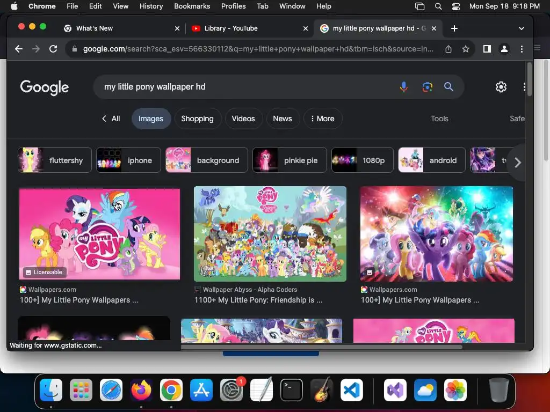
Task: Filter by android suggestion chip
Action: point(432,160)
